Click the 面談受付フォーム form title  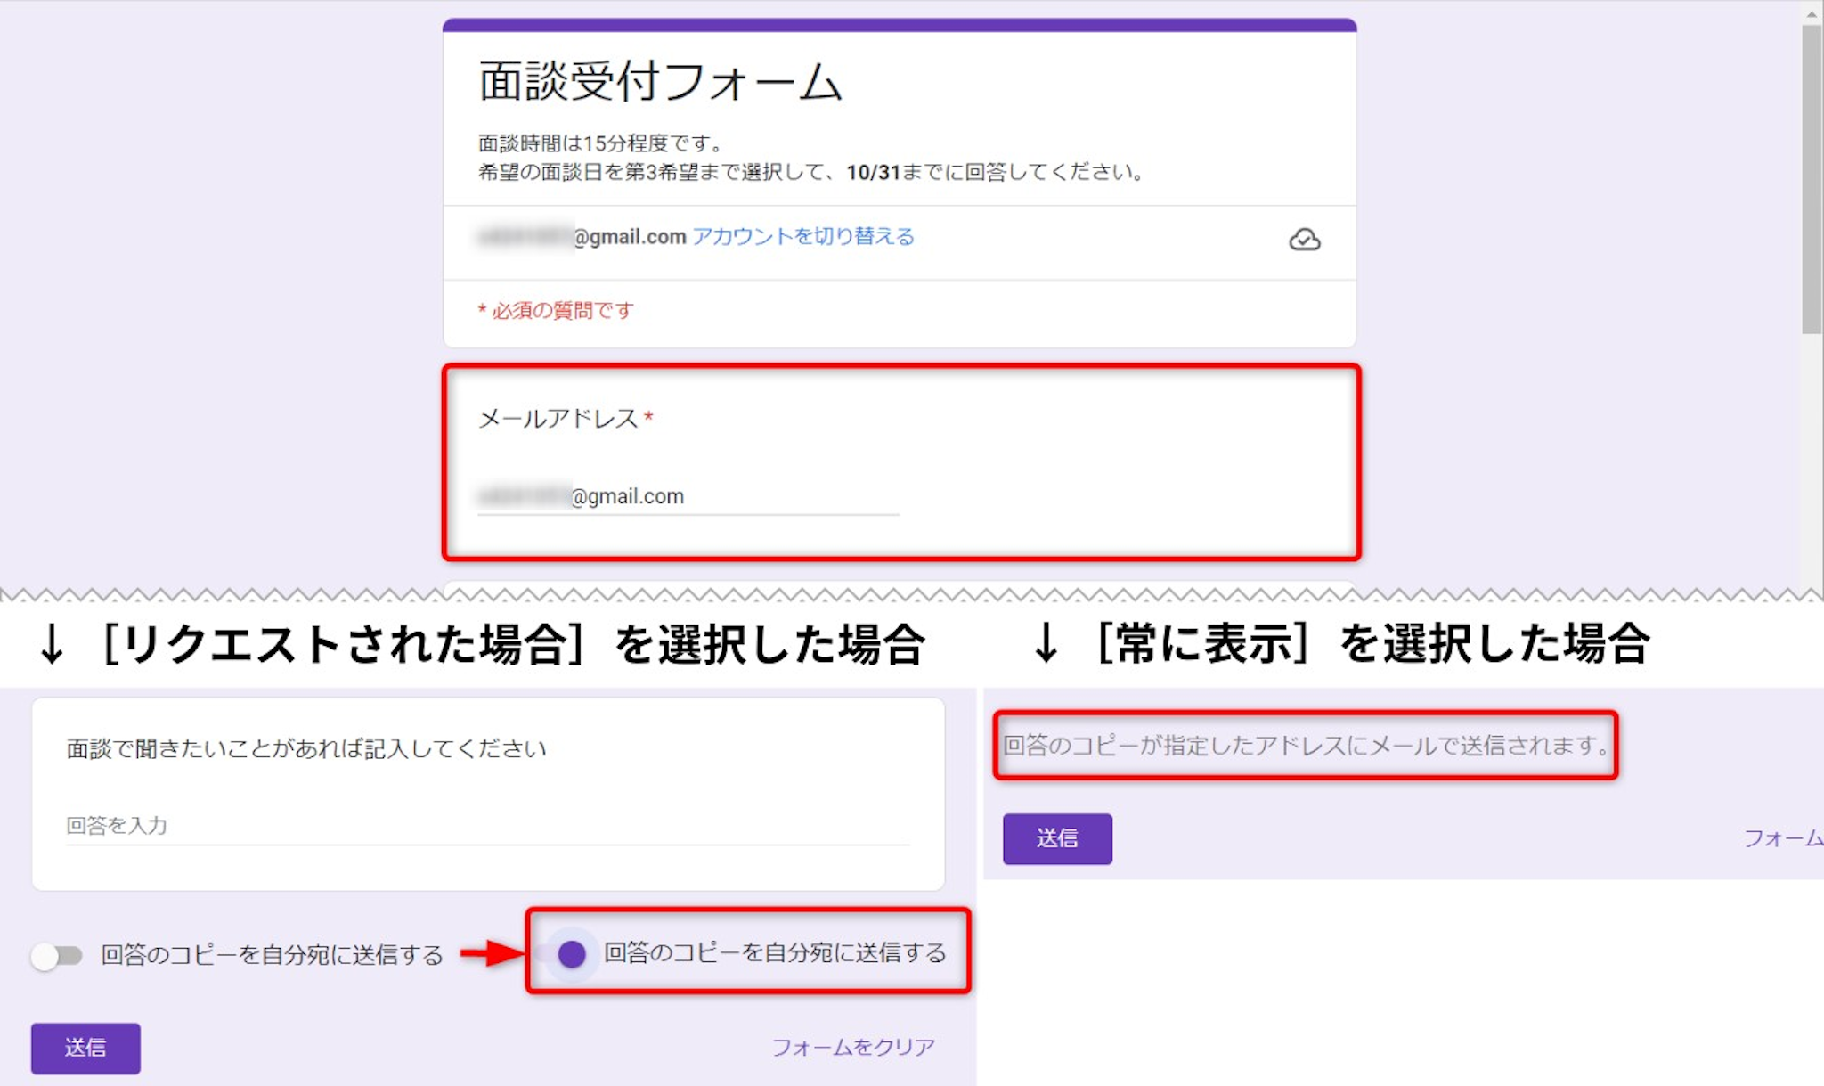point(660,82)
